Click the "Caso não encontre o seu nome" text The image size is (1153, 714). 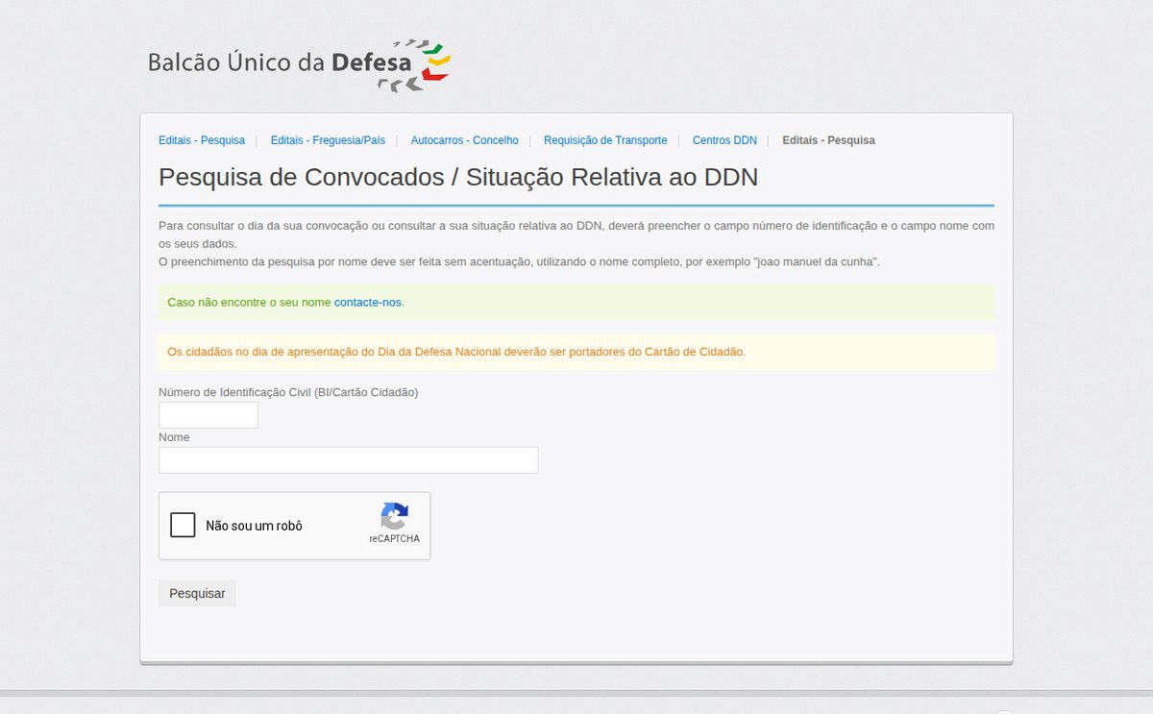point(249,302)
